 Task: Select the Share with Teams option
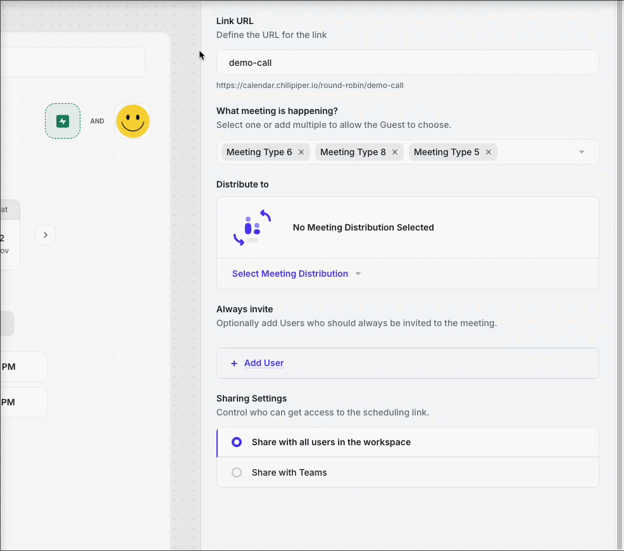pyautogui.click(x=237, y=472)
